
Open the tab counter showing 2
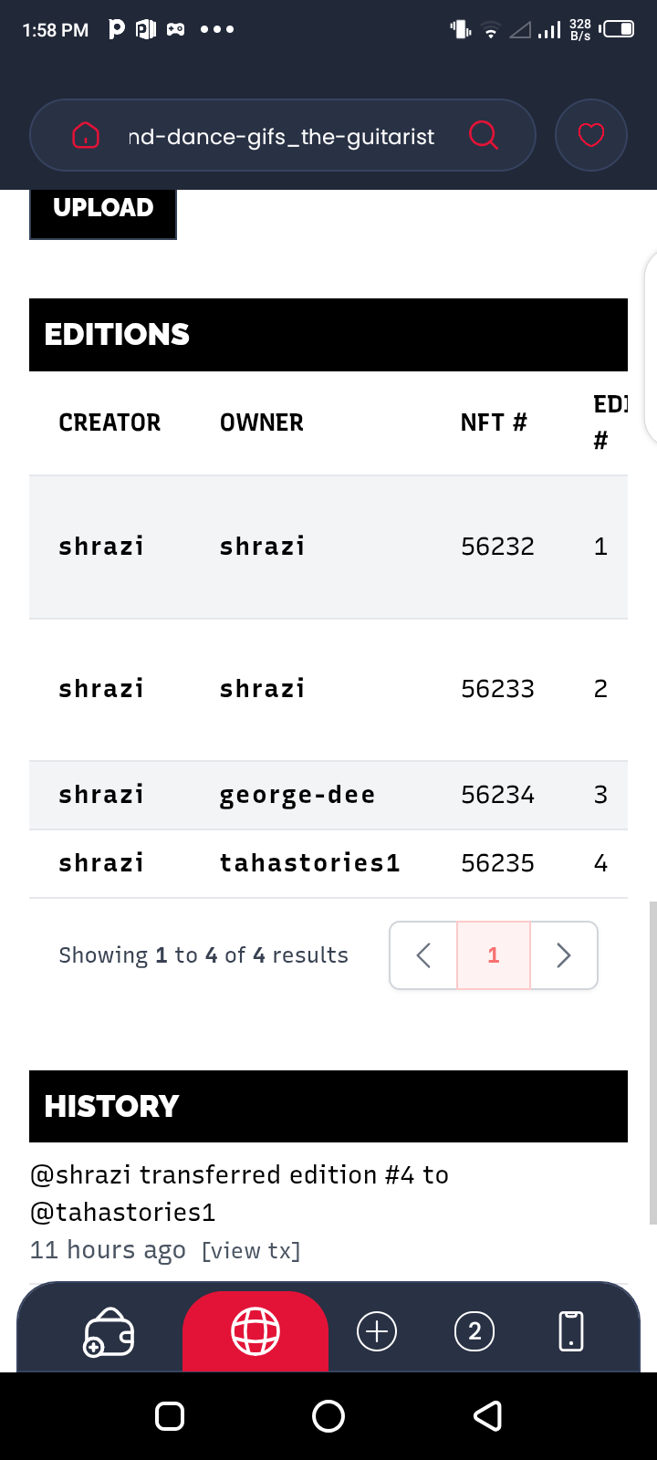click(x=474, y=1331)
